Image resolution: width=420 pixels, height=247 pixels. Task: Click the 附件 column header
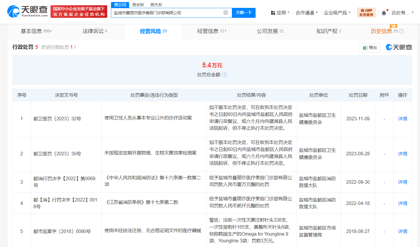[384, 95]
